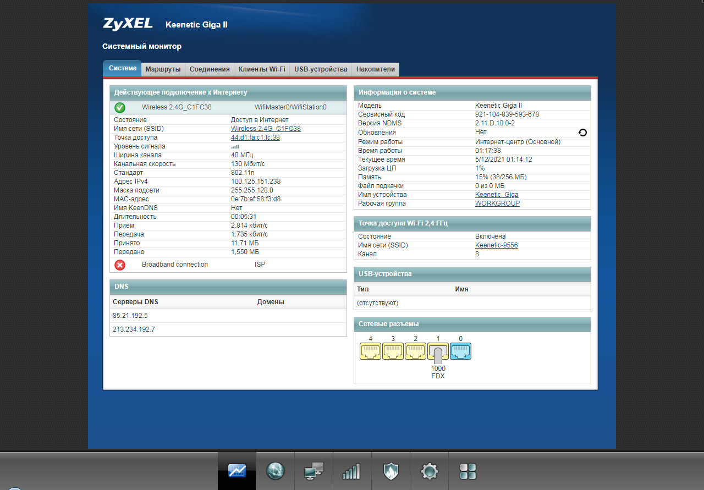Click the uptime value 01:17:38
Viewport: 704px width, 490px height.
tap(488, 151)
